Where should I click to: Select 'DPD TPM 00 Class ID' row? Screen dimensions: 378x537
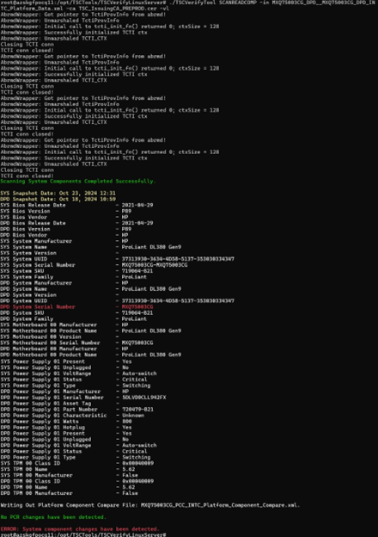click(x=77, y=482)
